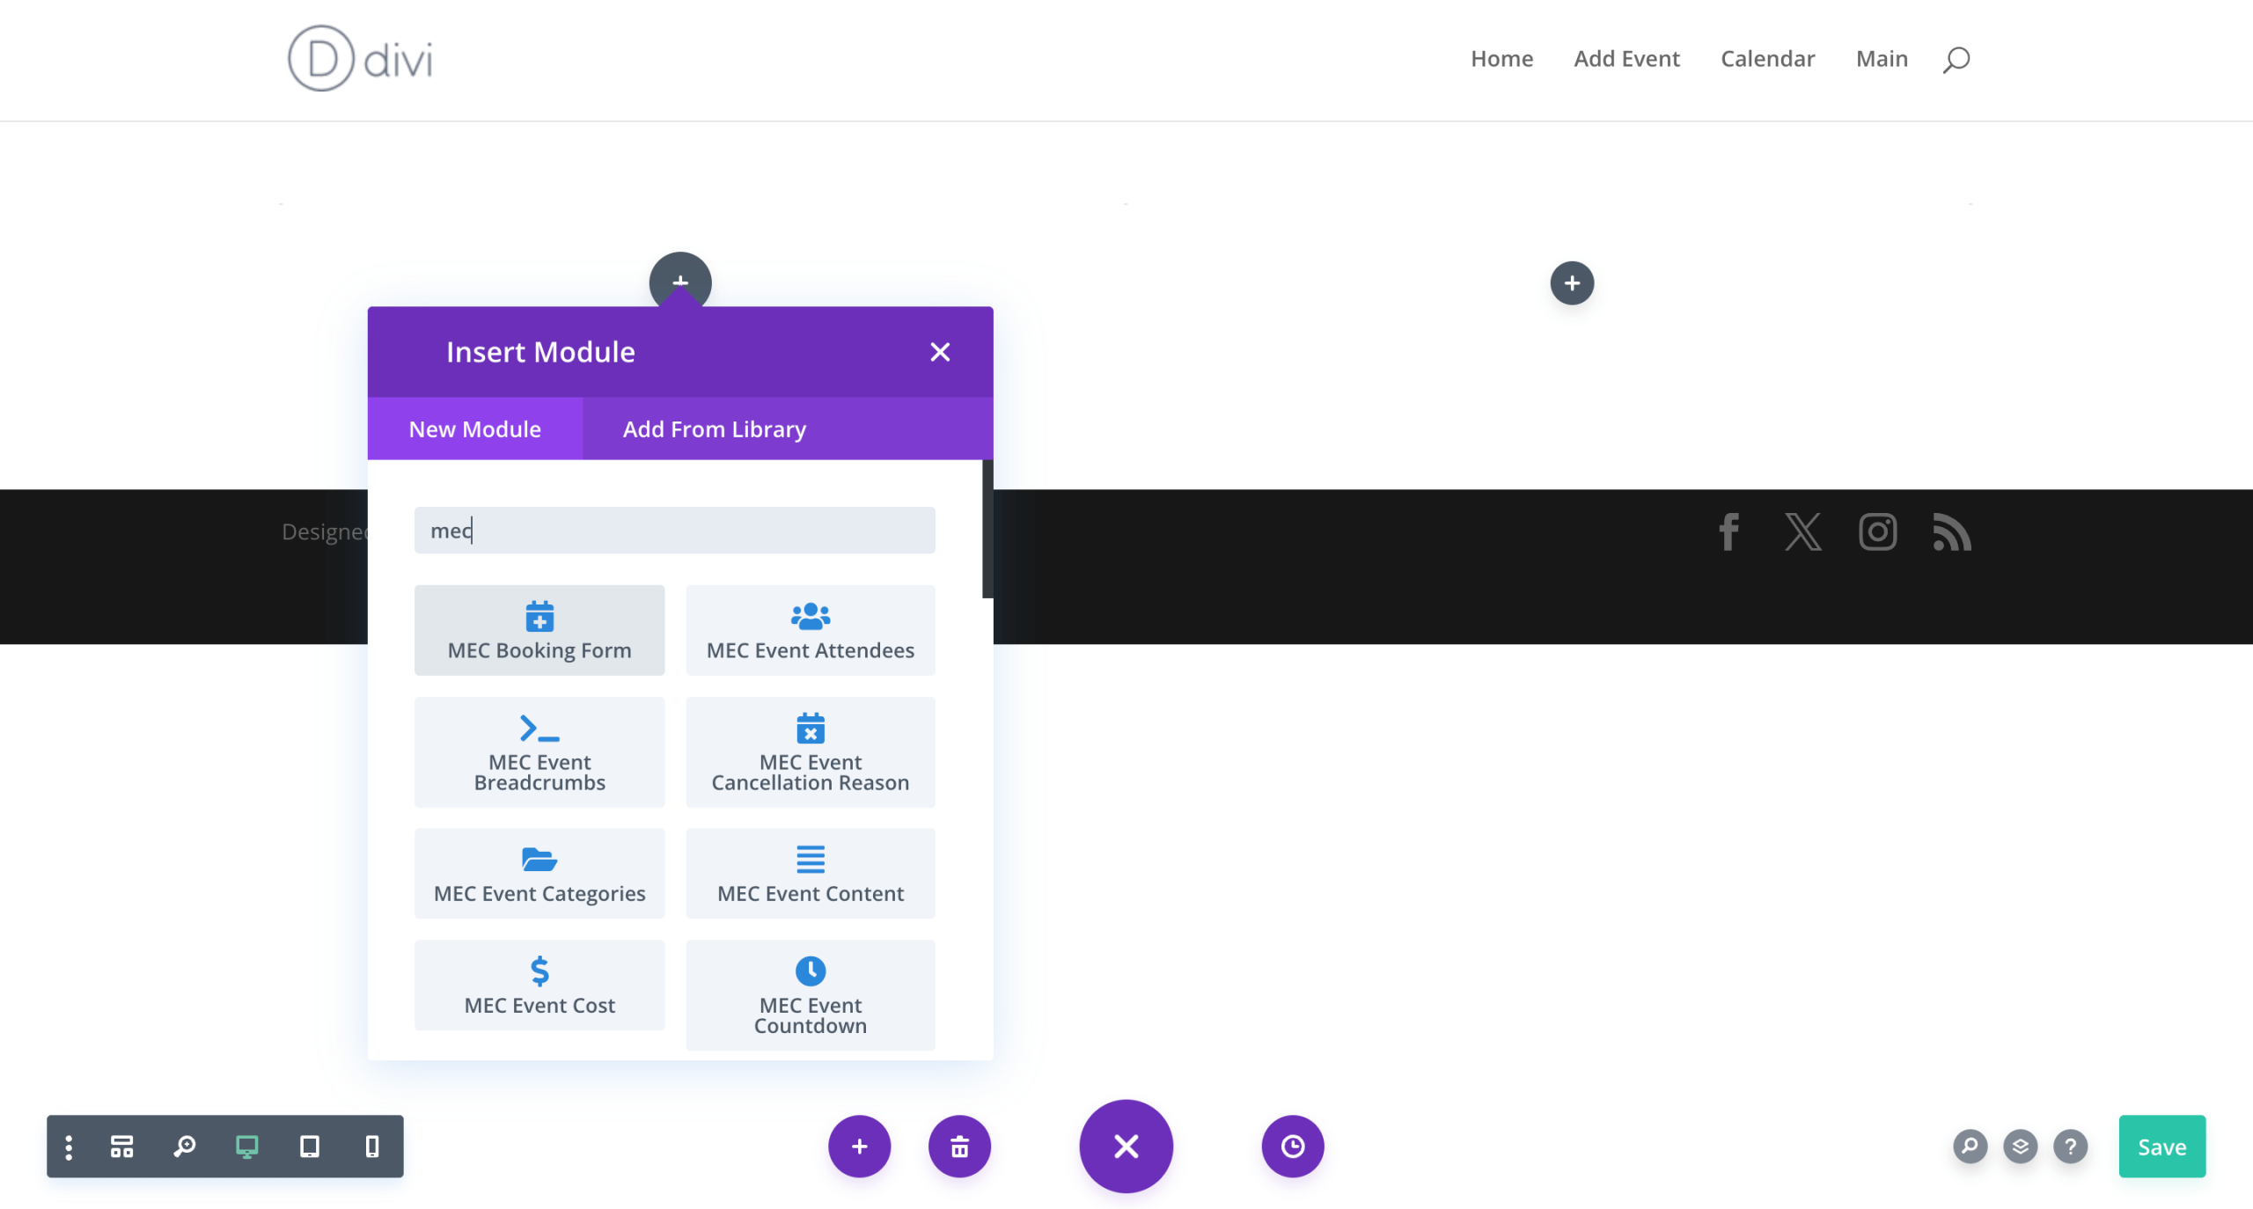The height and width of the screenshot is (1209, 2253).
Task: Insert MEC Booking Form module
Action: coord(539,630)
